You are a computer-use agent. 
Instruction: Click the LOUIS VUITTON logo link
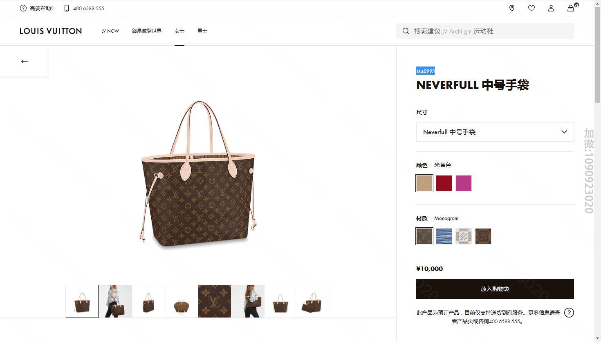click(x=51, y=31)
